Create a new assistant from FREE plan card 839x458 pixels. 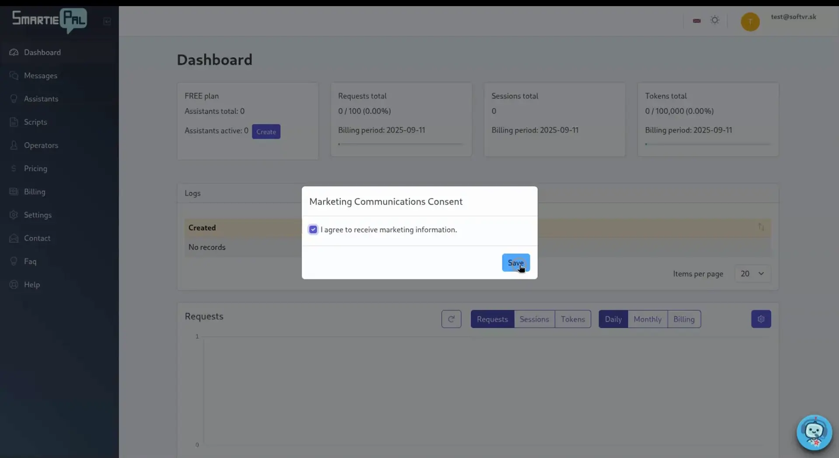pos(266,131)
